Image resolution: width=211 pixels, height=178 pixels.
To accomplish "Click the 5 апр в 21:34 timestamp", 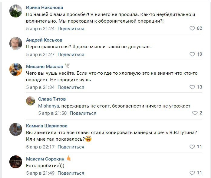I will 40,87.
